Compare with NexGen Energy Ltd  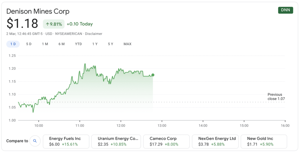coord(215,142)
